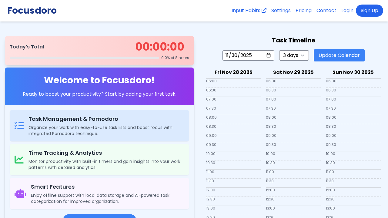Click the Input Habits external link icon
388x218 pixels.
tap(264, 10)
